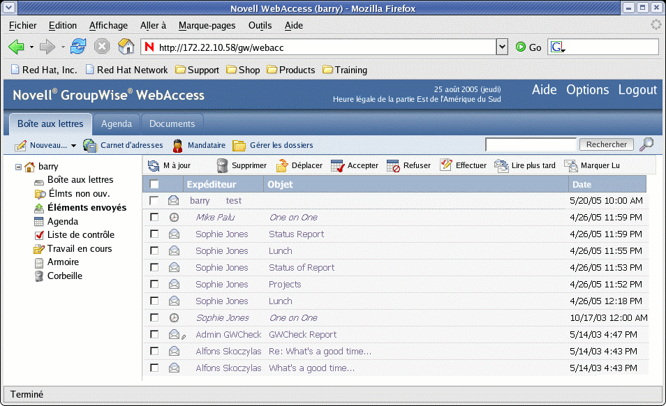
Task: Click the Nouveau compose pencil icon
Action: tap(20, 146)
